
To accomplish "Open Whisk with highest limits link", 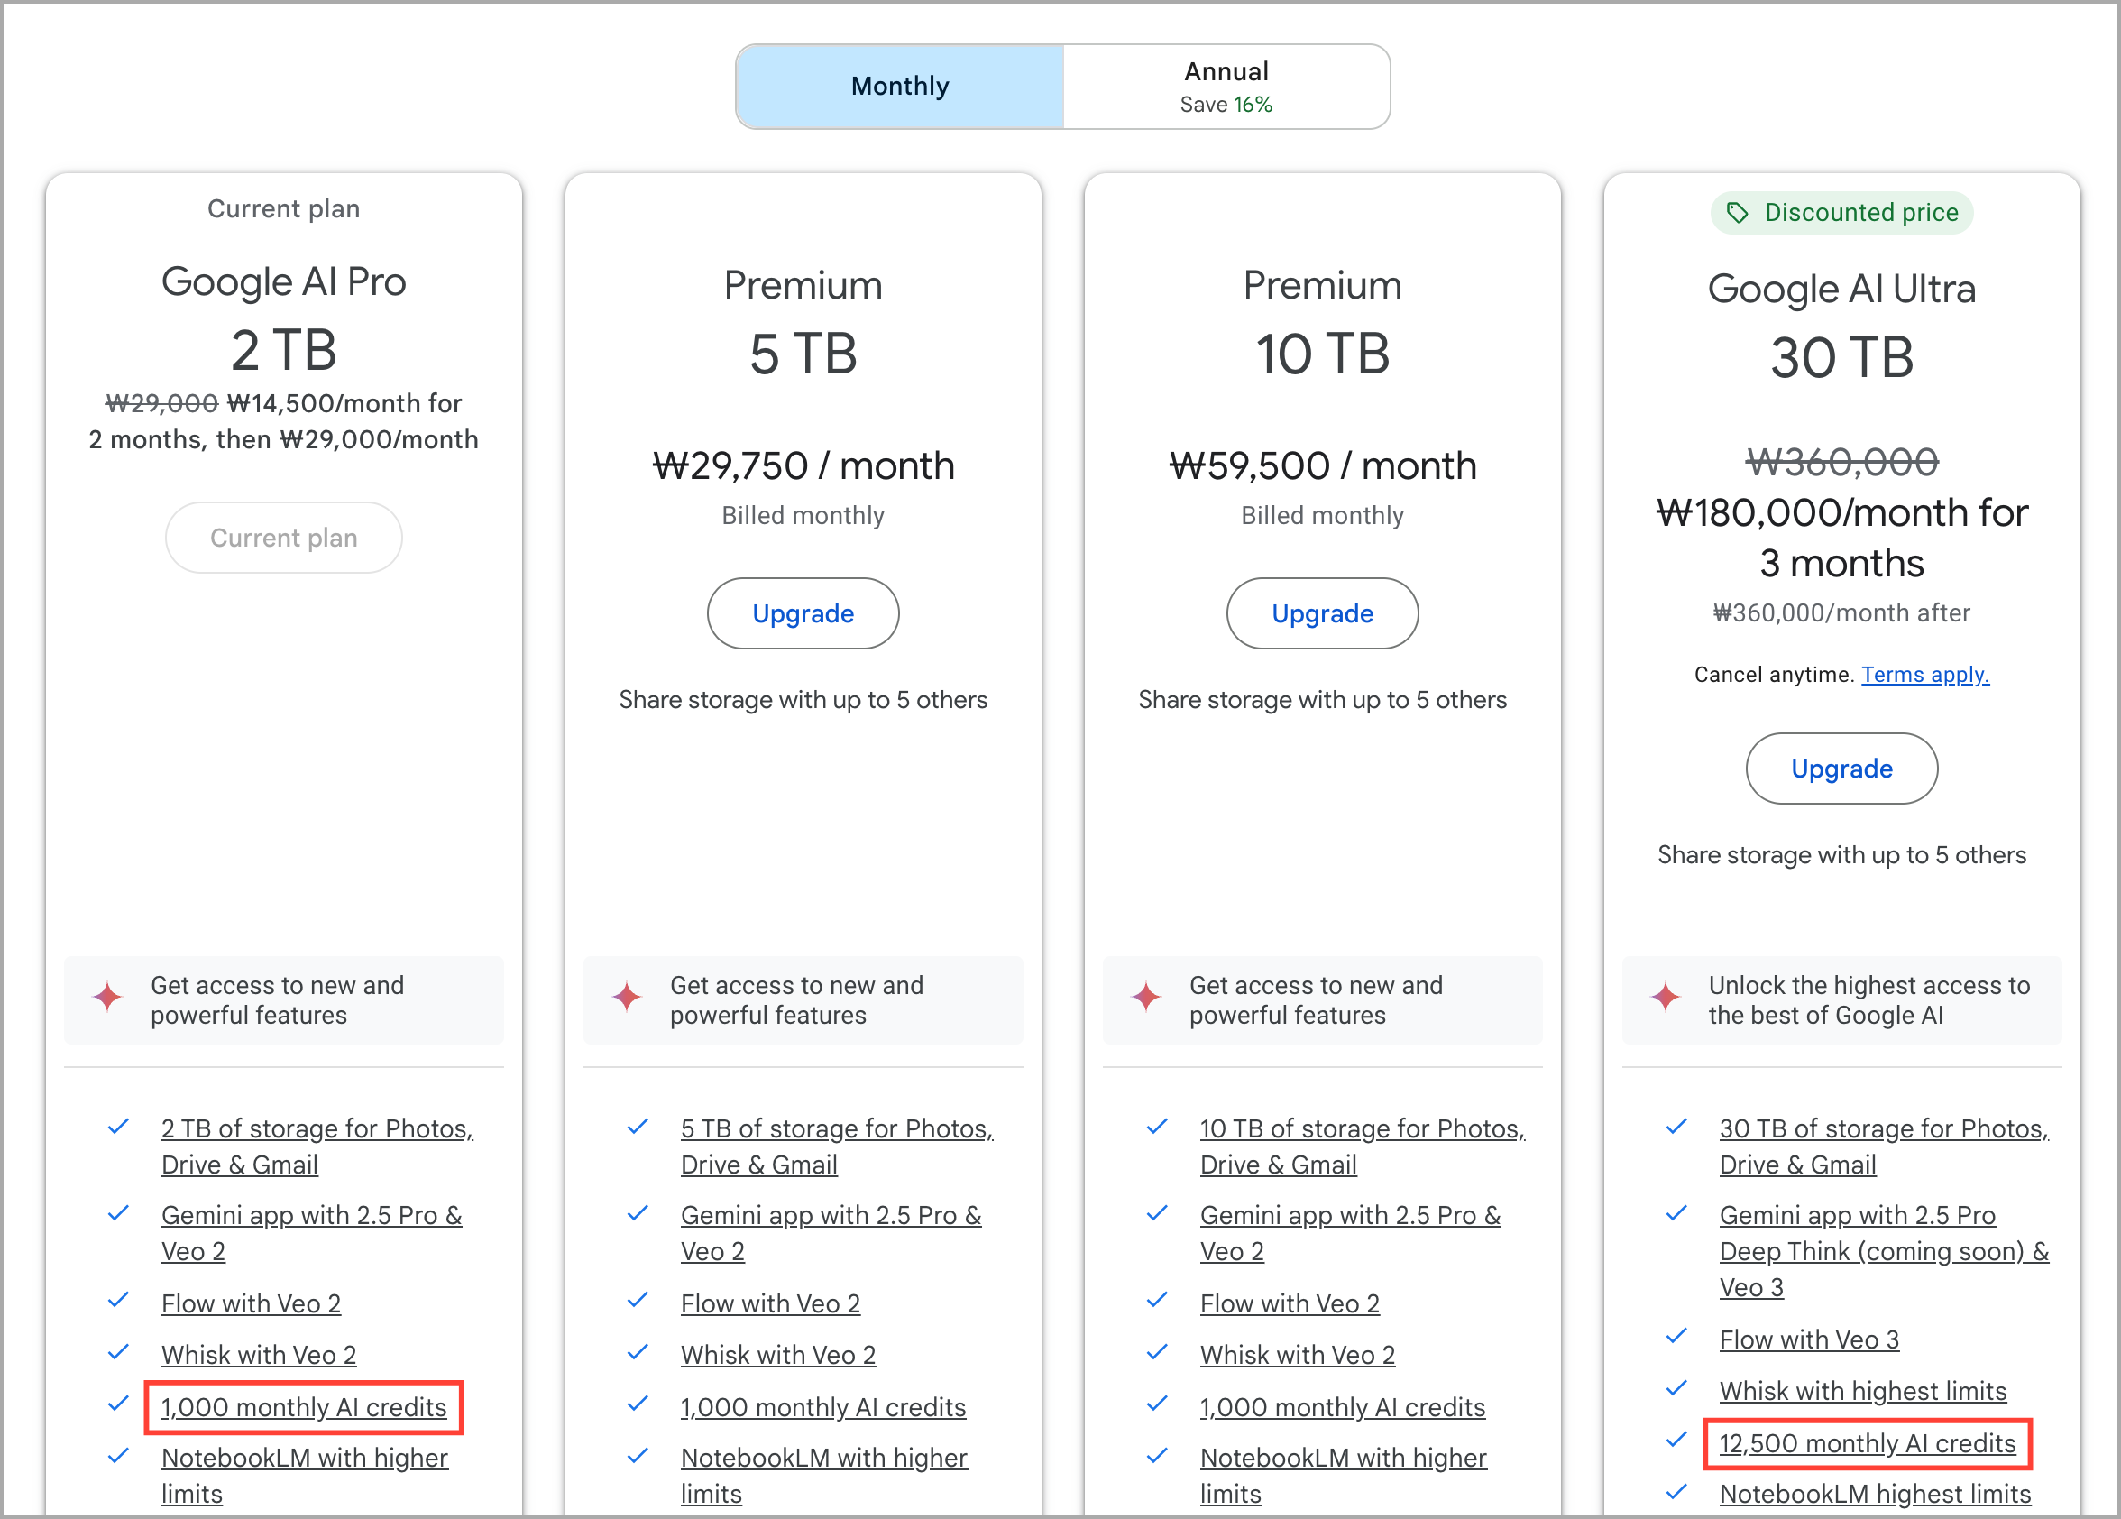I will tap(1863, 1391).
